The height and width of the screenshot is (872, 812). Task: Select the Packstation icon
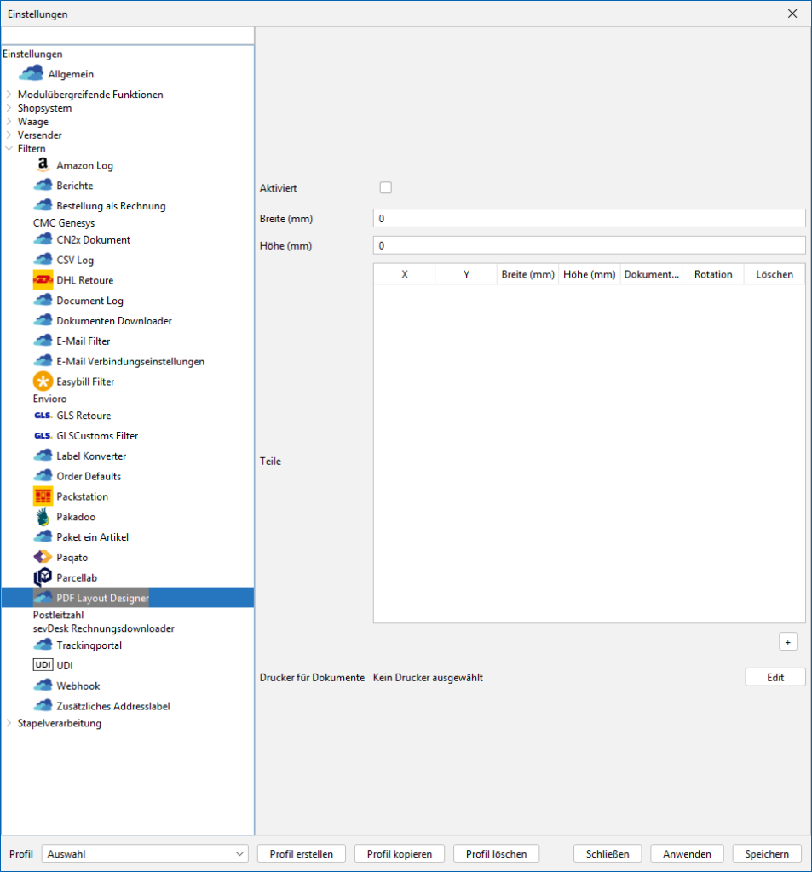[43, 496]
